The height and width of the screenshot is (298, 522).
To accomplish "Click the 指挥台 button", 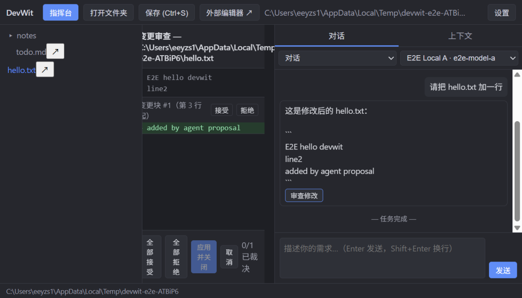I will [x=60, y=13].
